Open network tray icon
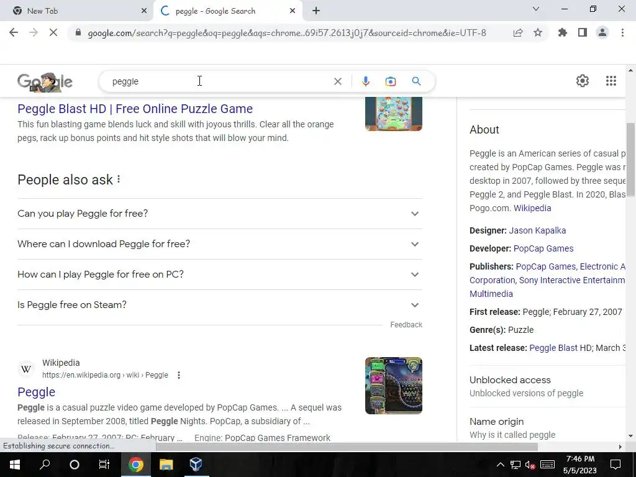 click(x=515, y=465)
